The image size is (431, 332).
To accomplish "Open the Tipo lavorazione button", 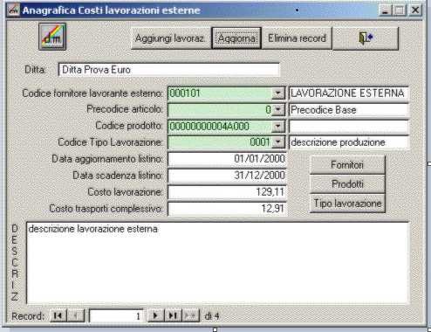I will click(x=347, y=203).
